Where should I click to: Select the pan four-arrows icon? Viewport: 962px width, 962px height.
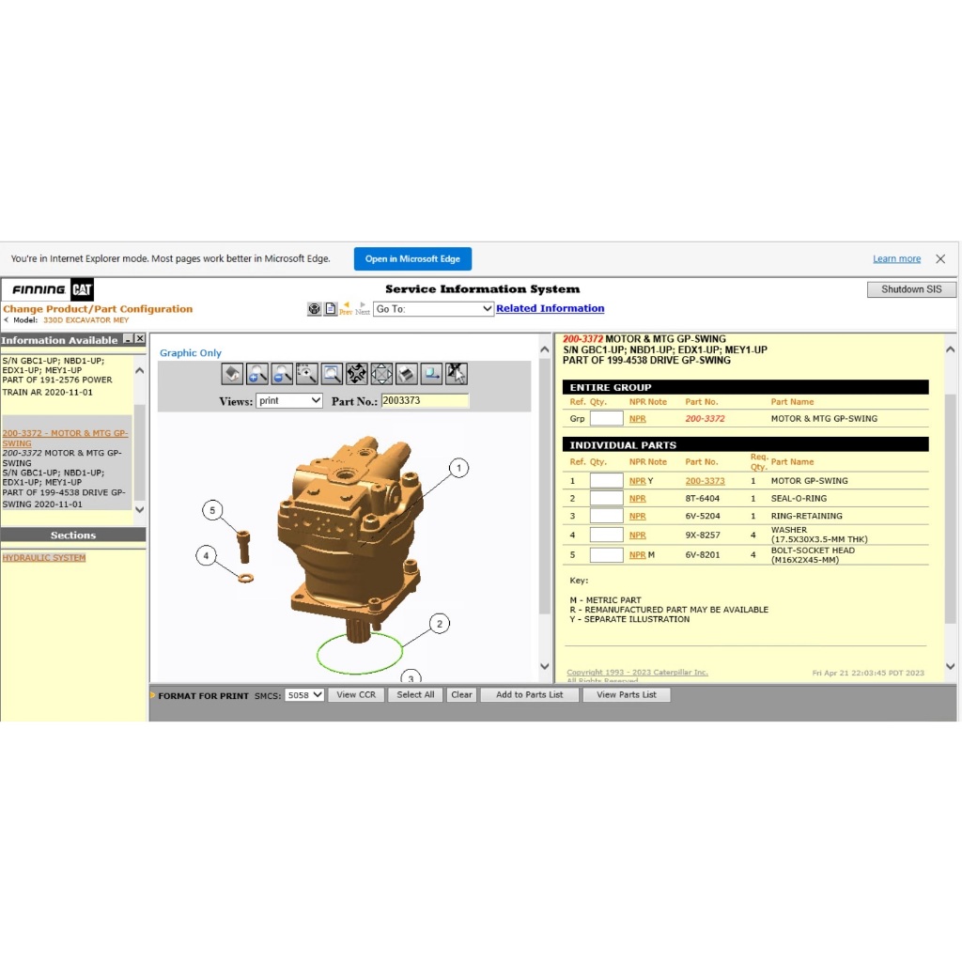pos(381,374)
